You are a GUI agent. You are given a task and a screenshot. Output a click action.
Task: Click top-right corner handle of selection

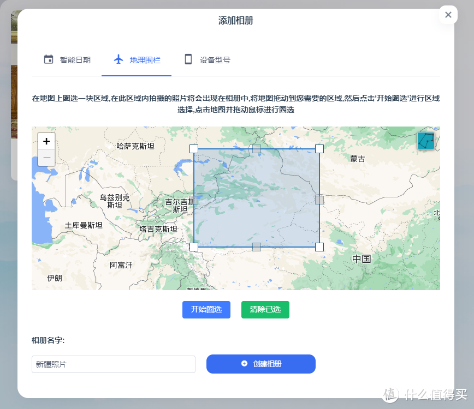tap(319, 149)
